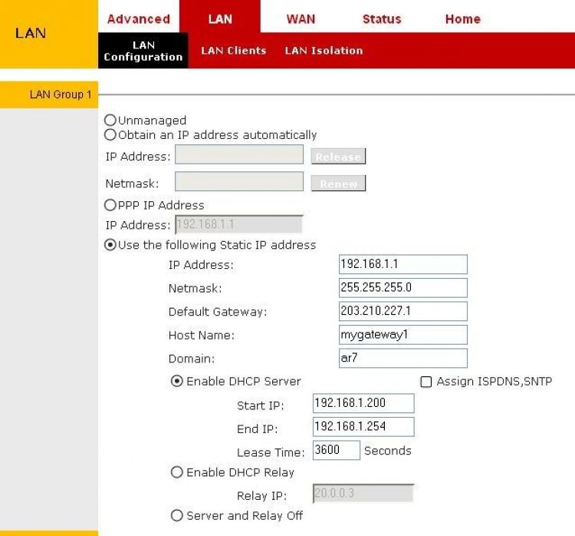Go to the Home tab
Image resolution: width=575 pixels, height=536 pixels.
click(x=463, y=18)
